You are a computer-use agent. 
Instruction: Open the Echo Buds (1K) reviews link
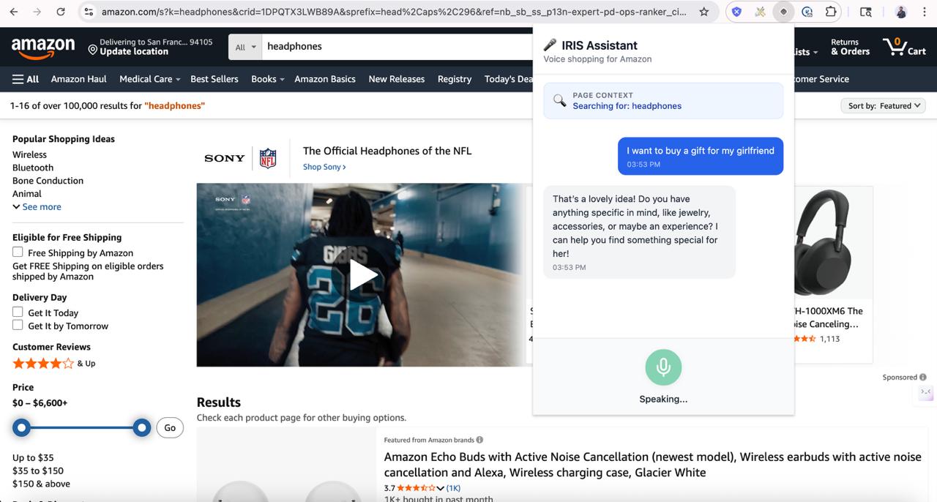(x=454, y=488)
